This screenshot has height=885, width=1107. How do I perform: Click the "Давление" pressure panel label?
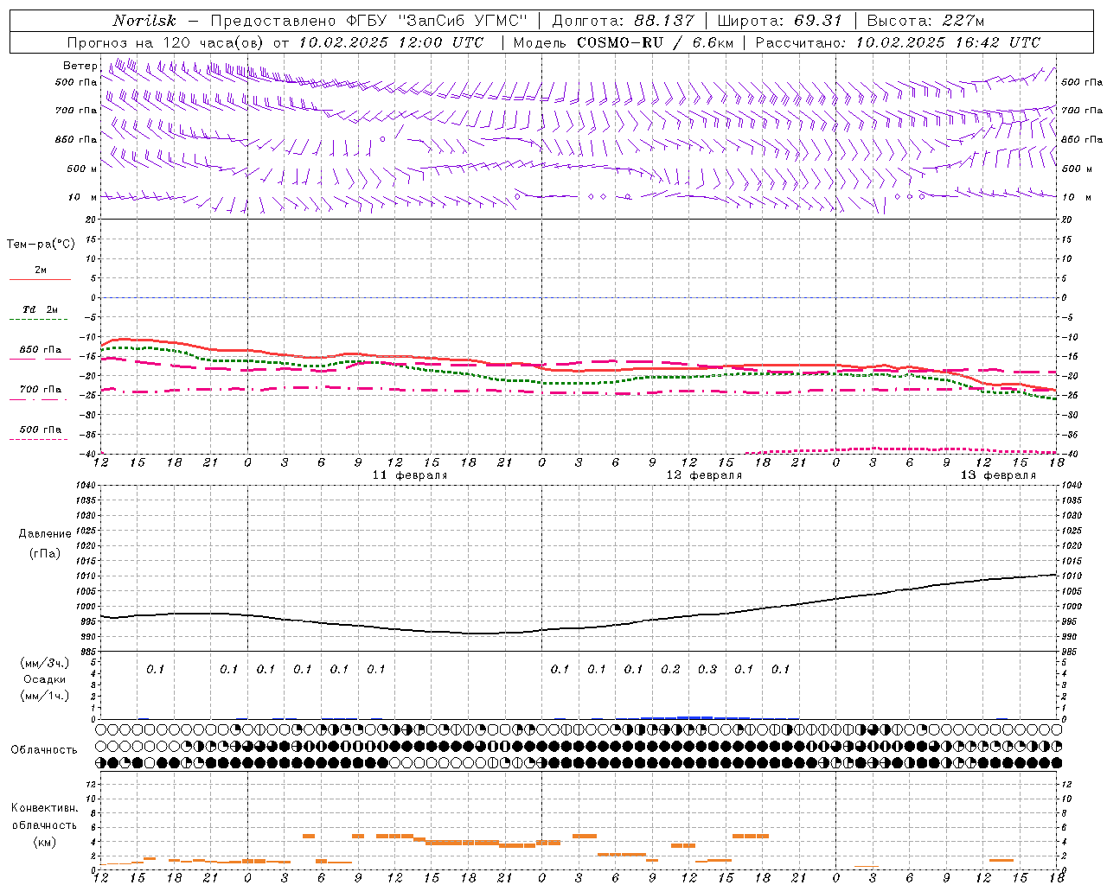45,534
